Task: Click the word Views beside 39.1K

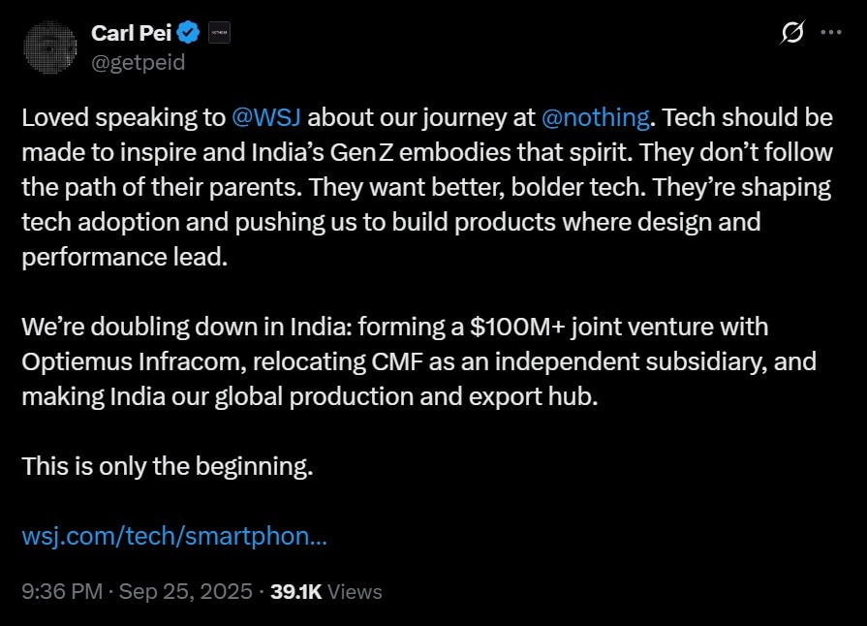Action: [355, 591]
